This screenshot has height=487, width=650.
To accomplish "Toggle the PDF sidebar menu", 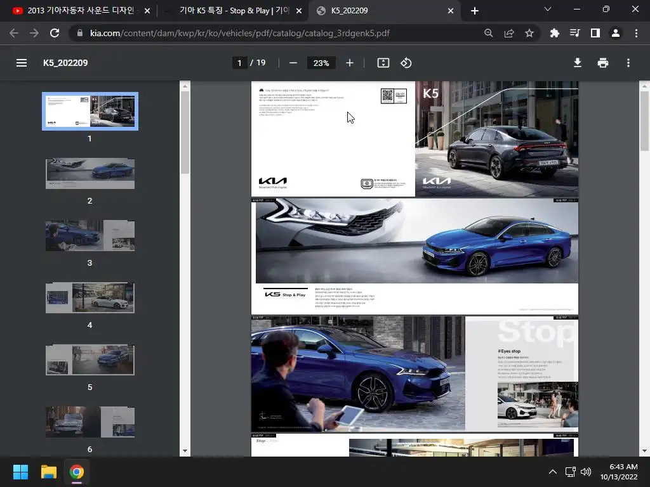I will 22,63.
